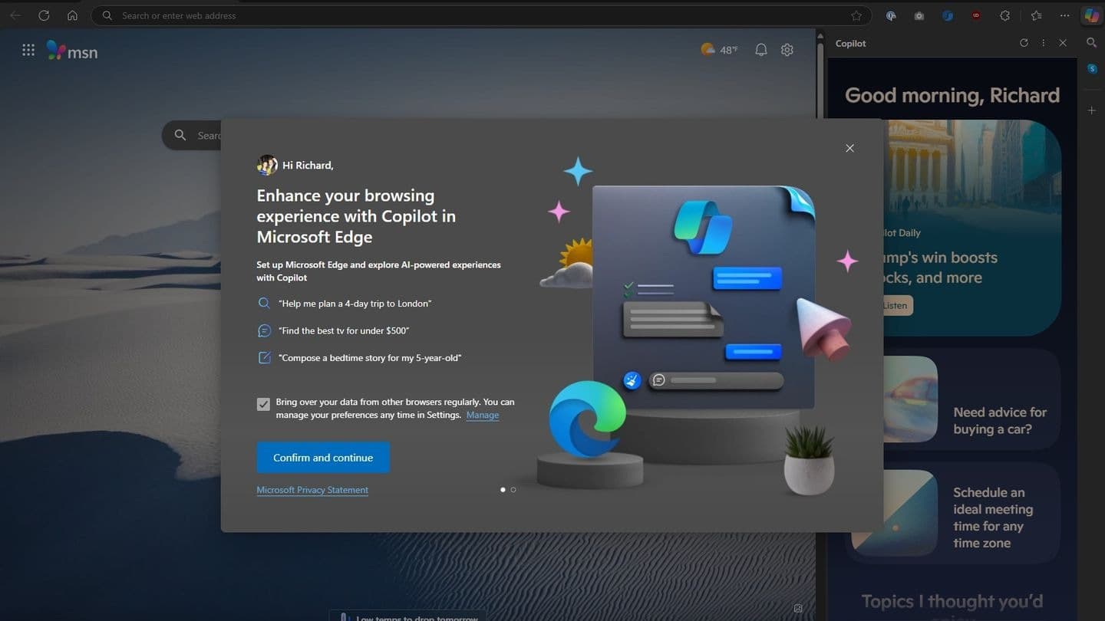Open MSN page settings gear

point(787,50)
